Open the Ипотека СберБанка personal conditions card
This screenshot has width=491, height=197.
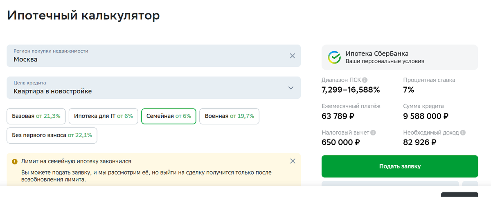[x=400, y=58]
